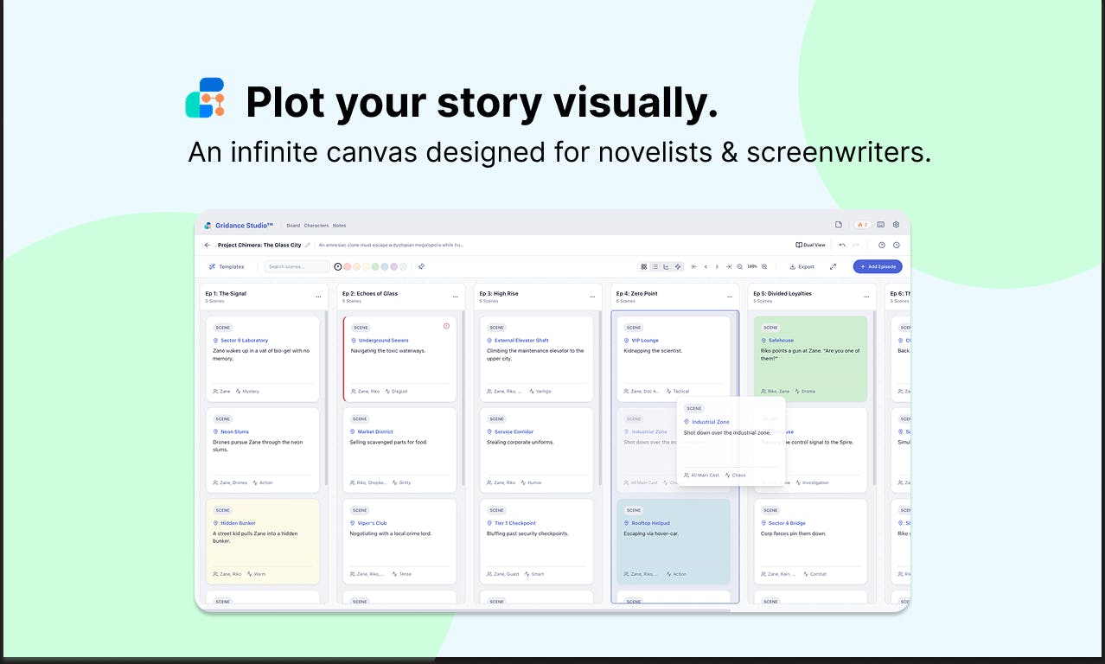
Task: Open the streak flame badge
Action: click(x=862, y=225)
